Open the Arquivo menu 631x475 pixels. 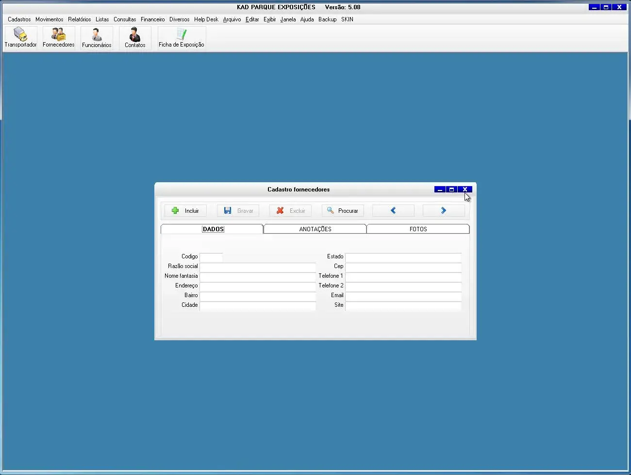232,19
